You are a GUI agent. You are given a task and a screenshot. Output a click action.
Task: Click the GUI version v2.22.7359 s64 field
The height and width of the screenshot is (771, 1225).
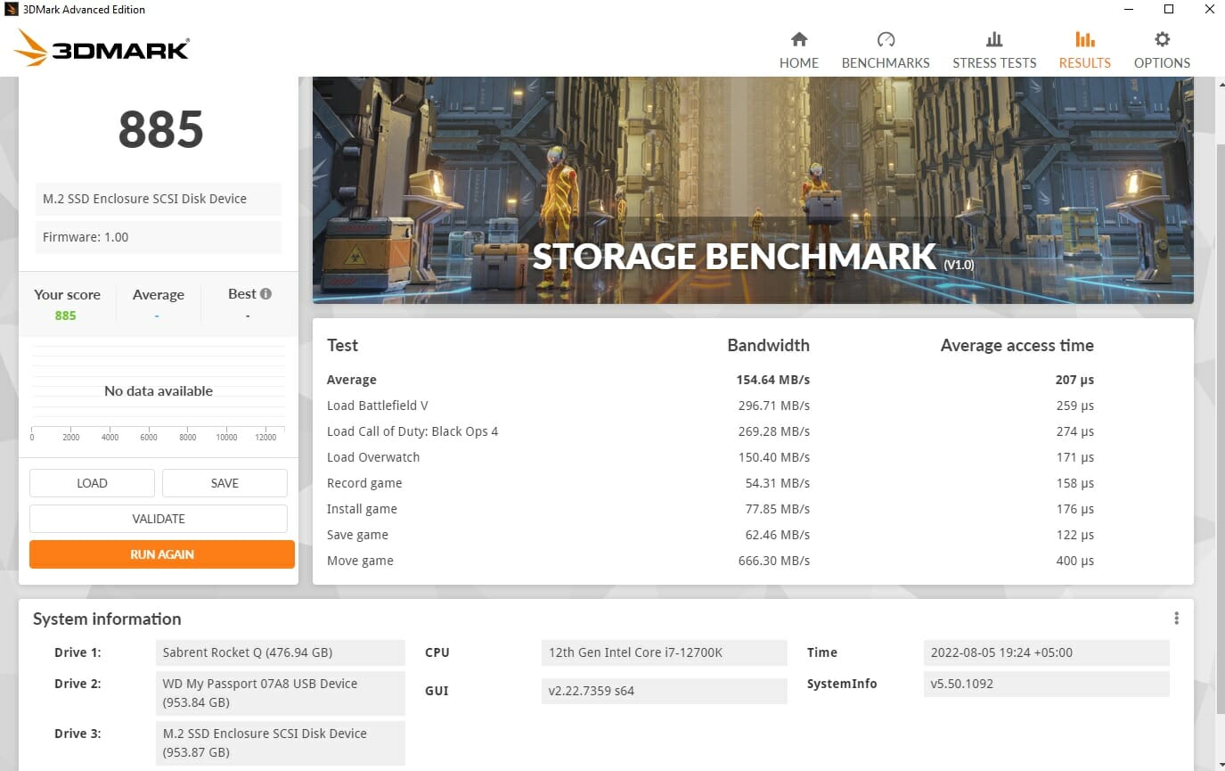click(665, 691)
